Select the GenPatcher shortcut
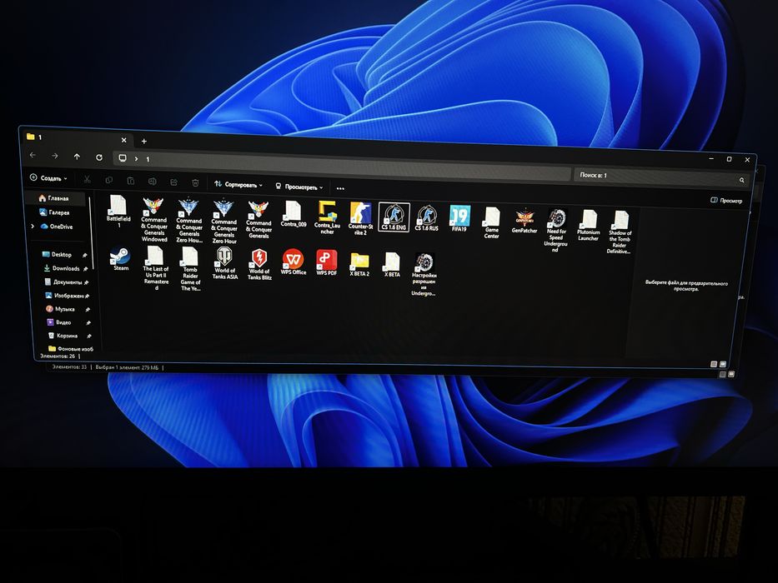Screen dimensions: 778x583 click(x=525, y=221)
